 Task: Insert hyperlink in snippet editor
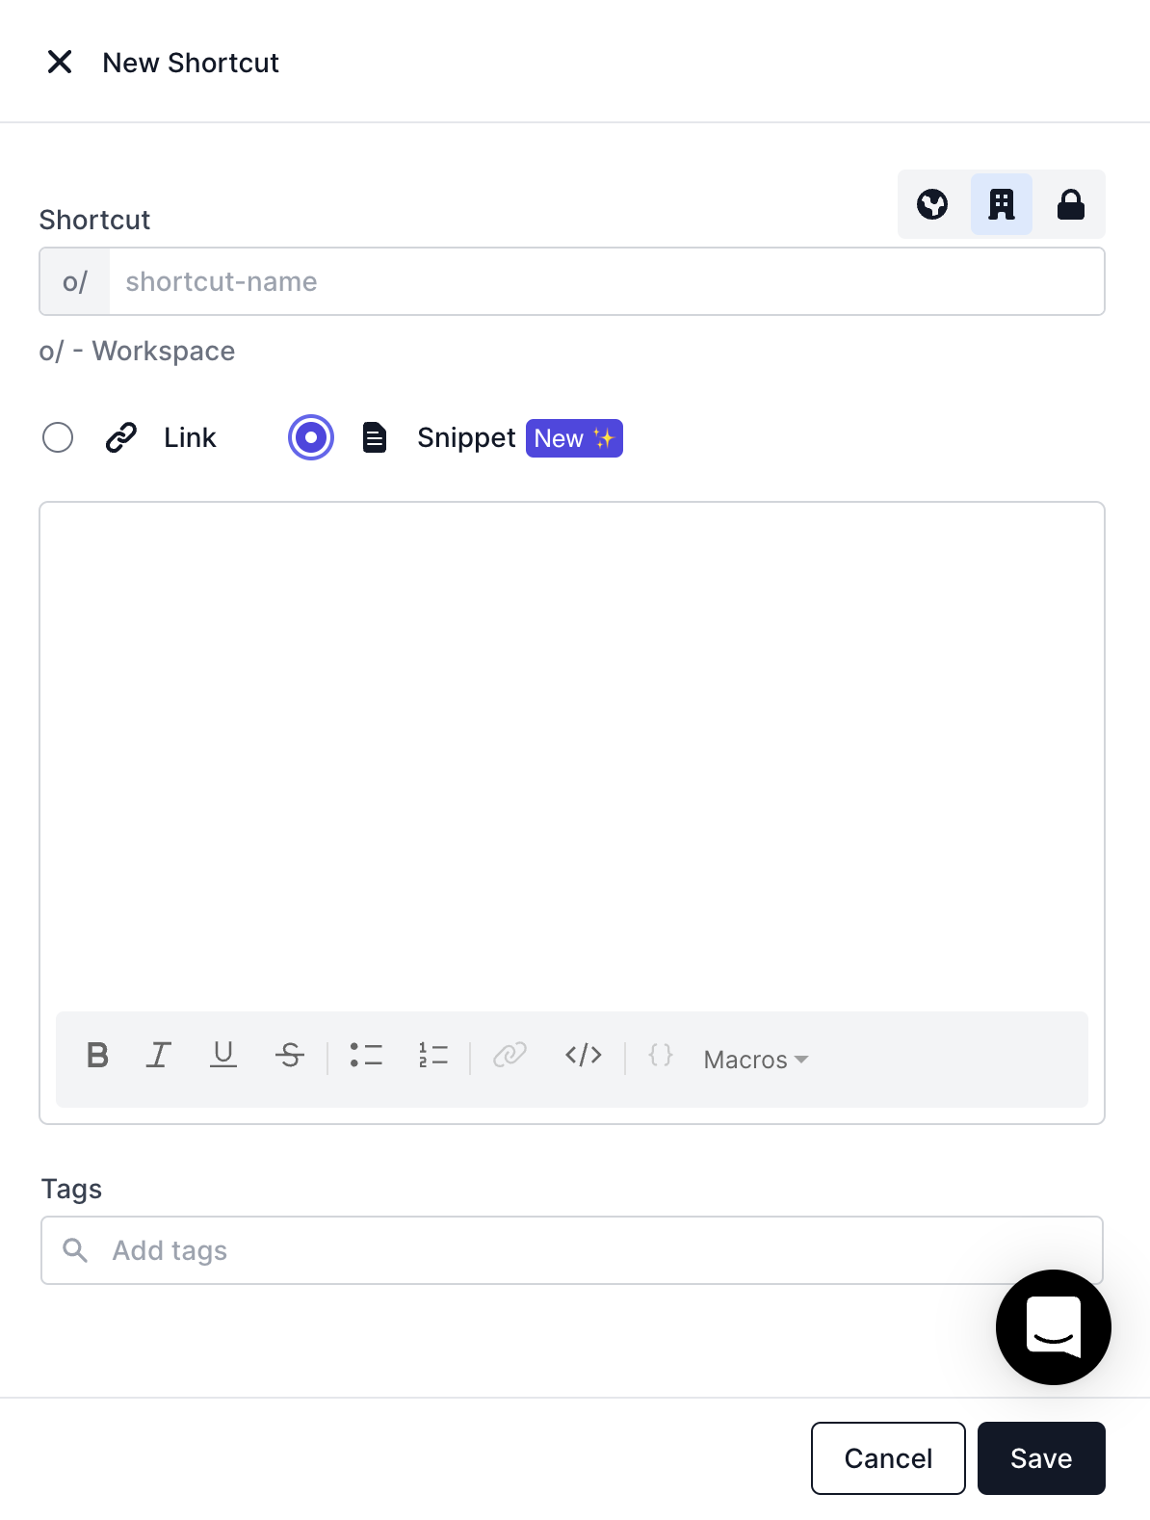[510, 1056]
